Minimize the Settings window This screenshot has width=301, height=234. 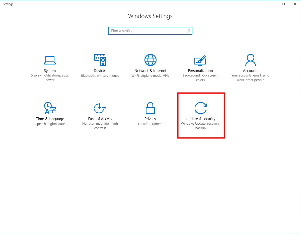272,4
